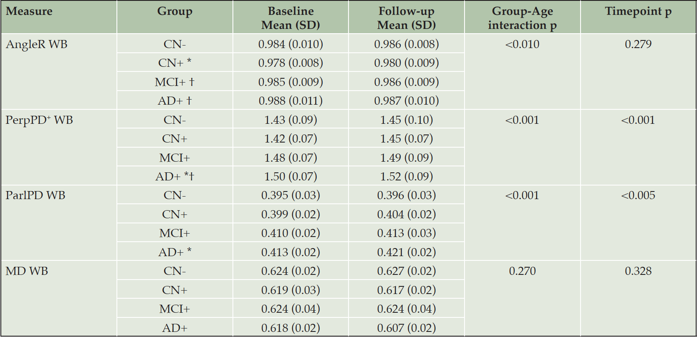Select the PerpPD AD+ *† group cell
This screenshot has width=697, height=337.
(175, 177)
